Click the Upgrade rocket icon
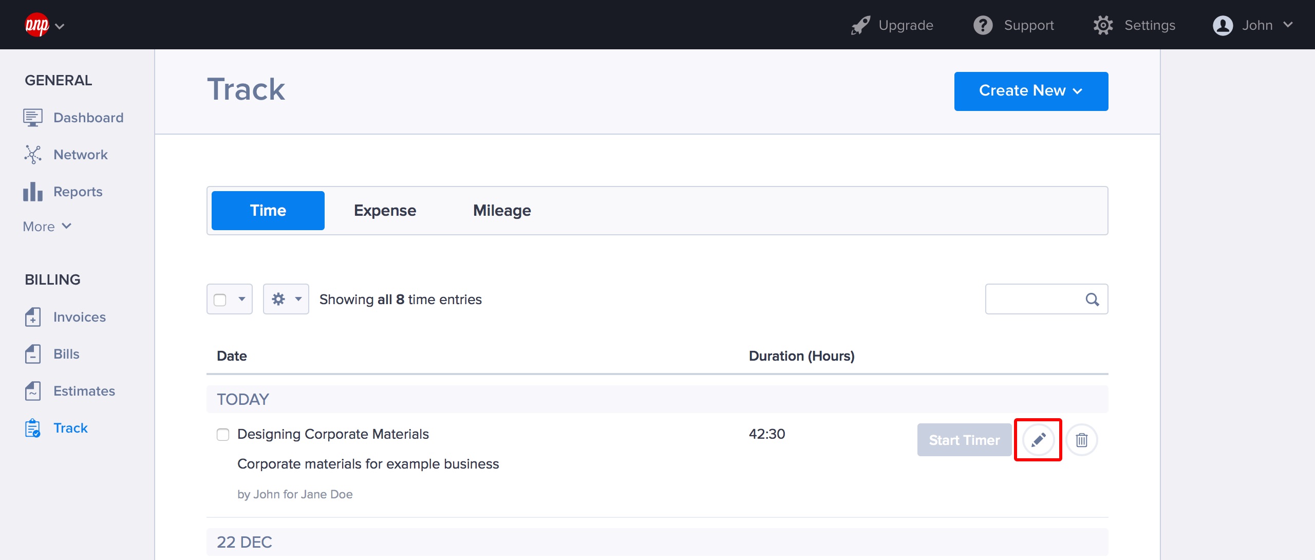The image size is (1315, 560). [x=861, y=25]
